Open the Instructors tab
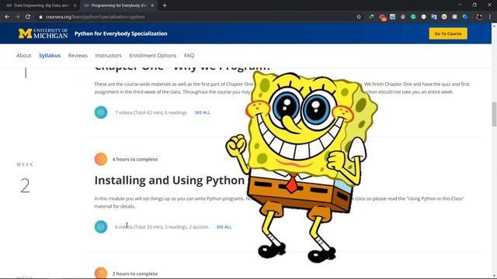Image resolution: width=497 pixels, height=279 pixels. pyautogui.click(x=108, y=55)
